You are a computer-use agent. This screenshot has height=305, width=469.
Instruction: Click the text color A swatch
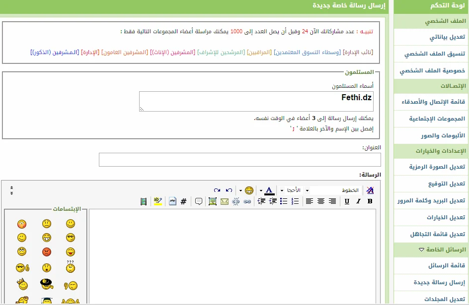point(269,190)
